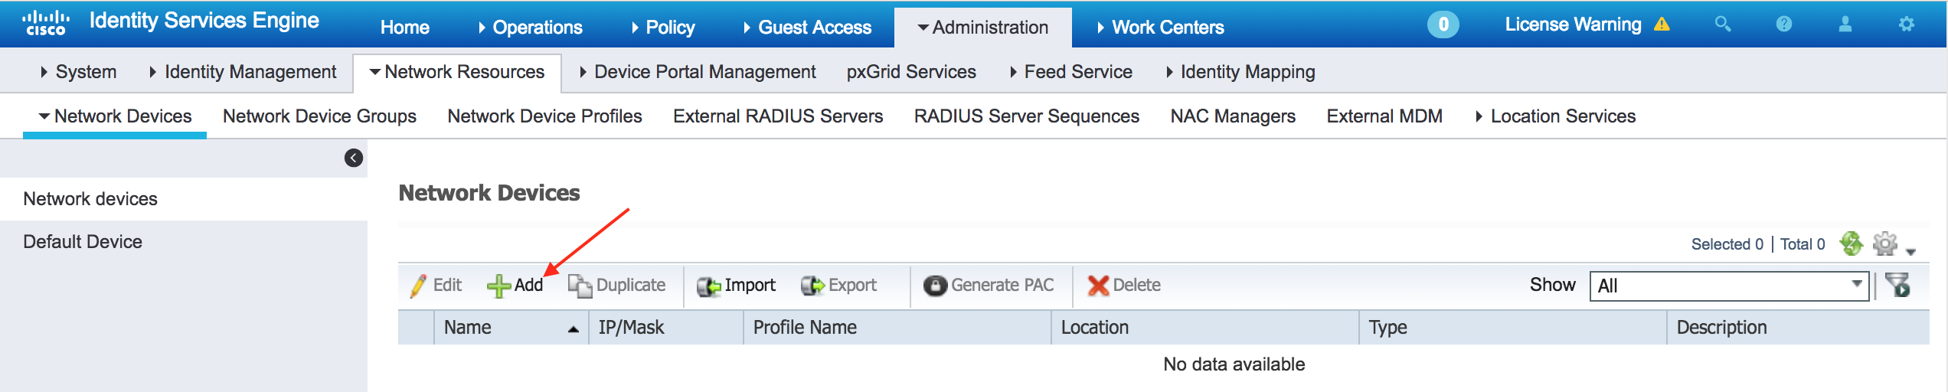Open the search magnifier in header
Image resolution: width=1948 pixels, height=392 pixels.
pyautogui.click(x=1723, y=24)
